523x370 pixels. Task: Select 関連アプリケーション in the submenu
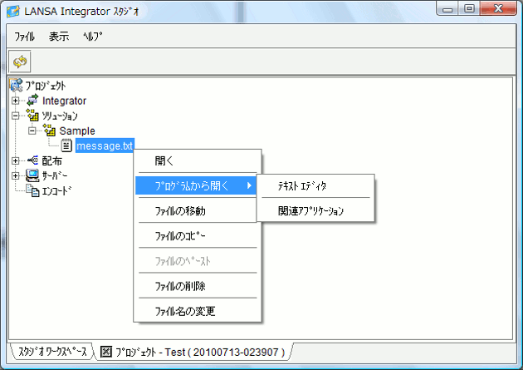315,211
